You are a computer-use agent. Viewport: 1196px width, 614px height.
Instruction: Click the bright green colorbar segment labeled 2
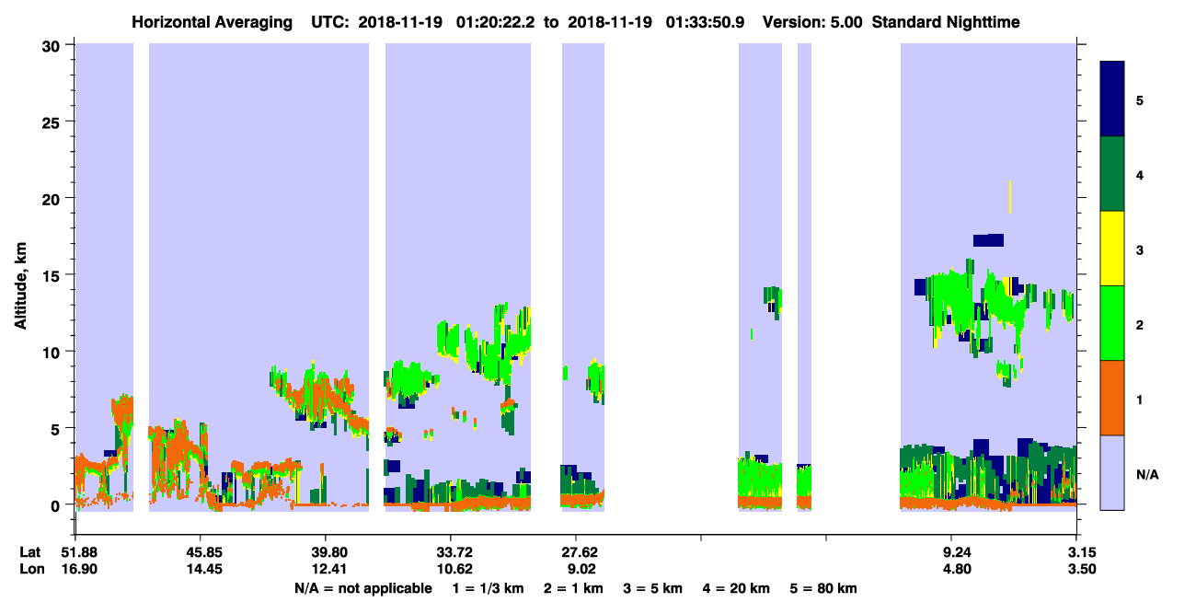point(1112,323)
